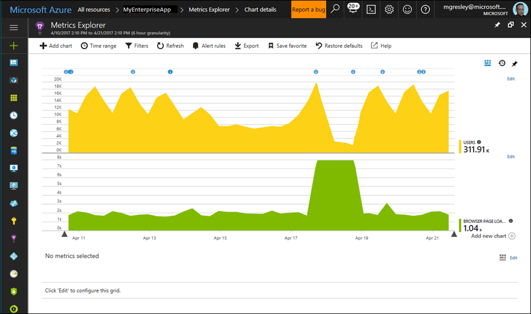Go to MyEnterpriseApp breadcrumb

tap(147, 9)
